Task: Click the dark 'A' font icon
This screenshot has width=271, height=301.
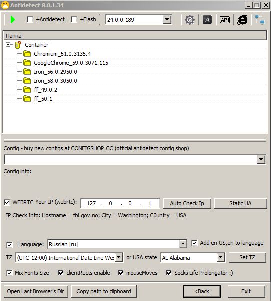Action: (207, 20)
